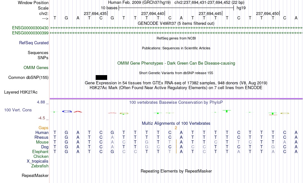303x183 pixels.
Task: Click the -4.5 PhyloP lower scale value
Action: tap(41, 118)
